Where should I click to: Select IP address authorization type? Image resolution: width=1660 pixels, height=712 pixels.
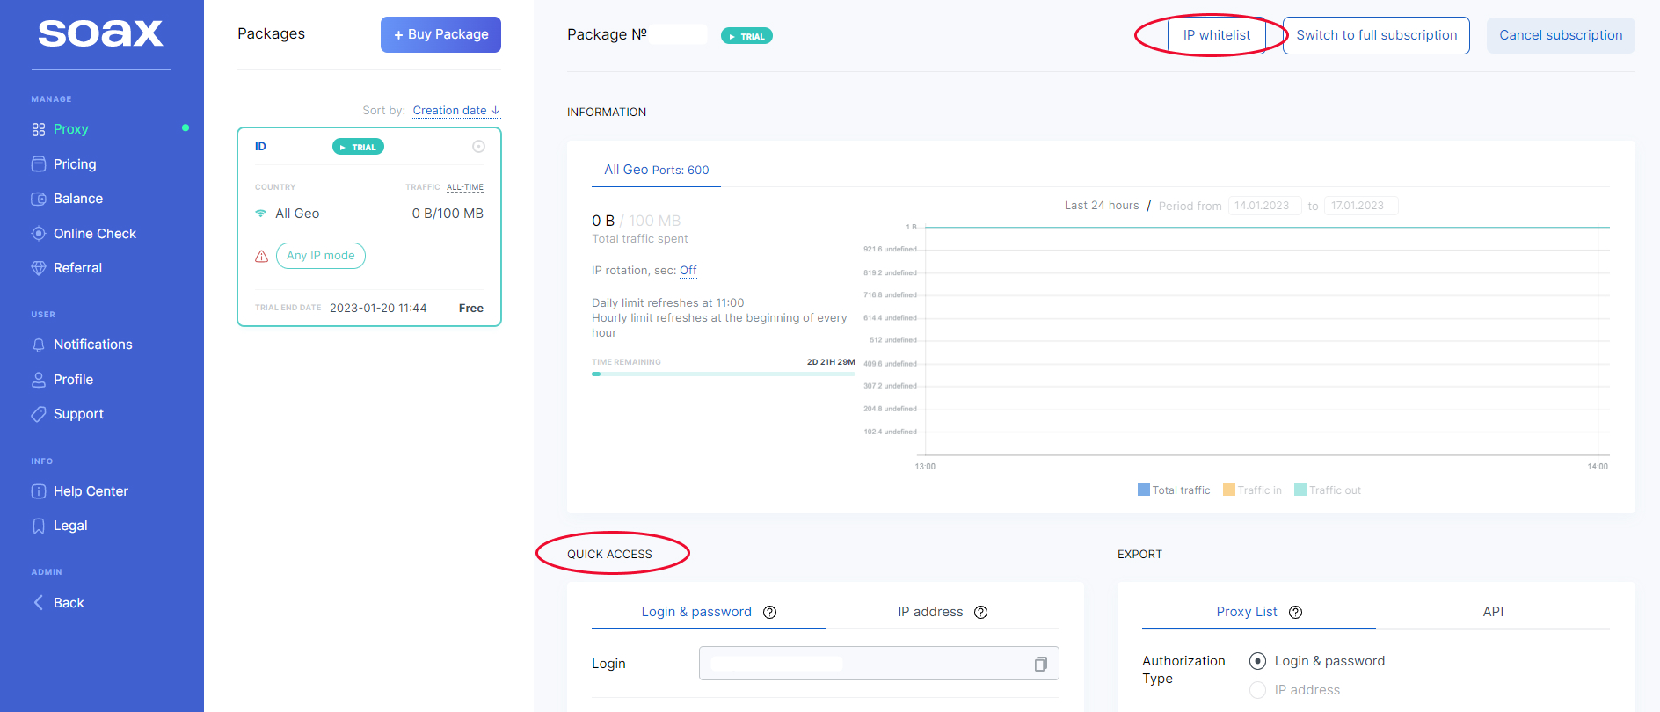[x=1258, y=690]
